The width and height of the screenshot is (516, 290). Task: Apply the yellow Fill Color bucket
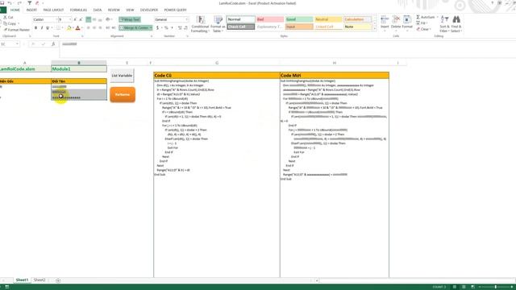point(69,28)
